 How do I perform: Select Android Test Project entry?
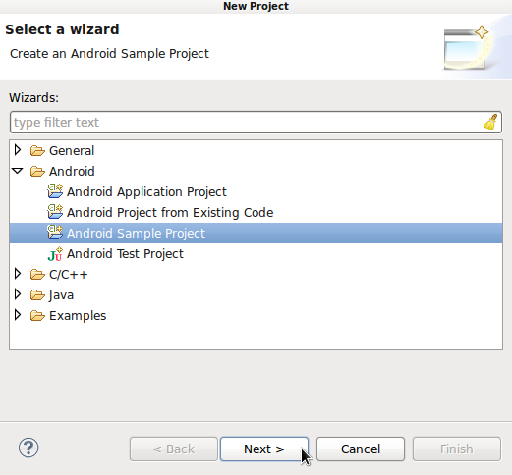(125, 254)
